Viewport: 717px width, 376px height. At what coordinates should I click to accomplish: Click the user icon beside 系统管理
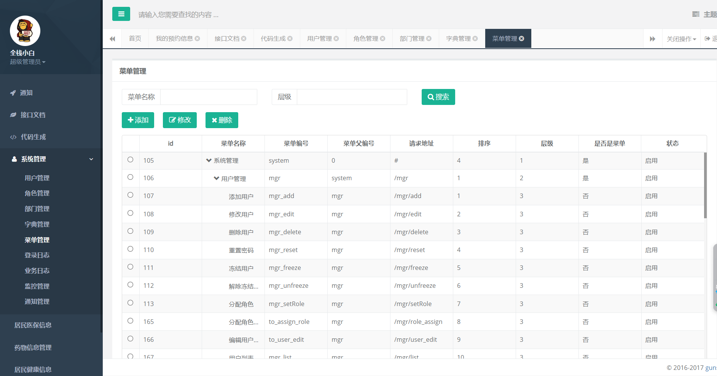[x=14, y=159]
